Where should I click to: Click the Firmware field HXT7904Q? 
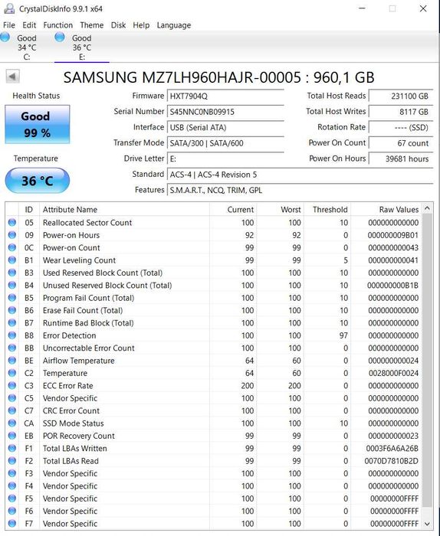[x=225, y=96]
